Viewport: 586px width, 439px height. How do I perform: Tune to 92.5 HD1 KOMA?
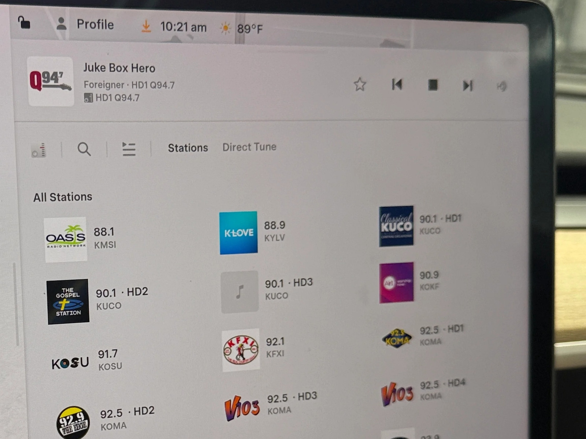pyautogui.click(x=423, y=337)
